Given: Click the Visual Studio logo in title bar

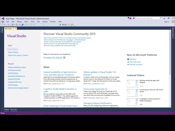Looking at the screenshot, I should click(3, 19).
